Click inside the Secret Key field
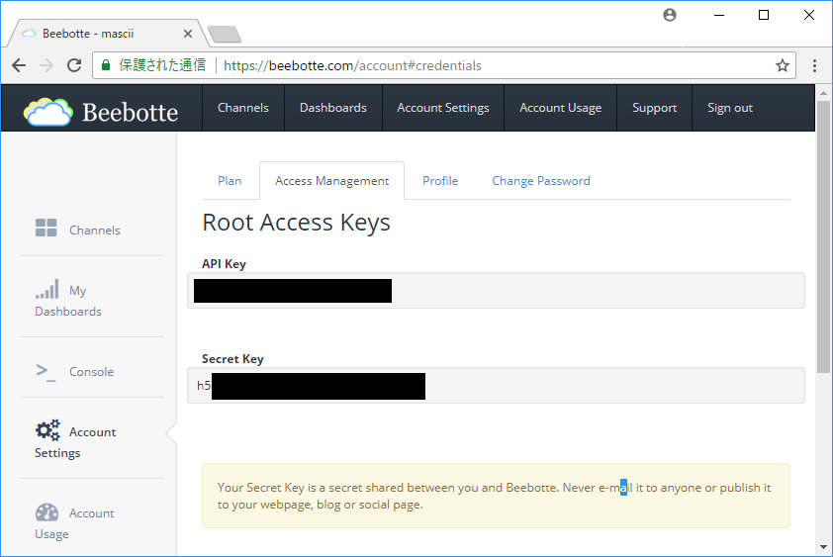The image size is (833, 557). [496, 385]
